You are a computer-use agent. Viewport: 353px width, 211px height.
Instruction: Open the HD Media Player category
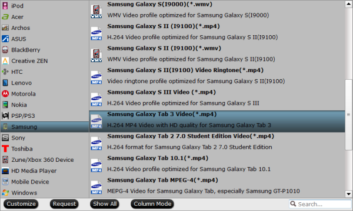coord(45,171)
